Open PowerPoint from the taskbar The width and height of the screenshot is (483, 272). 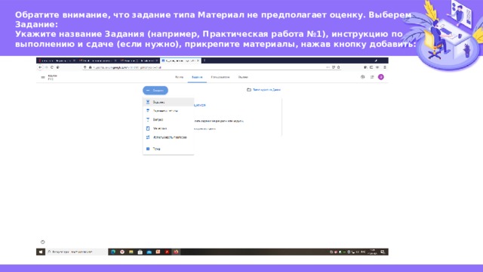158,252
